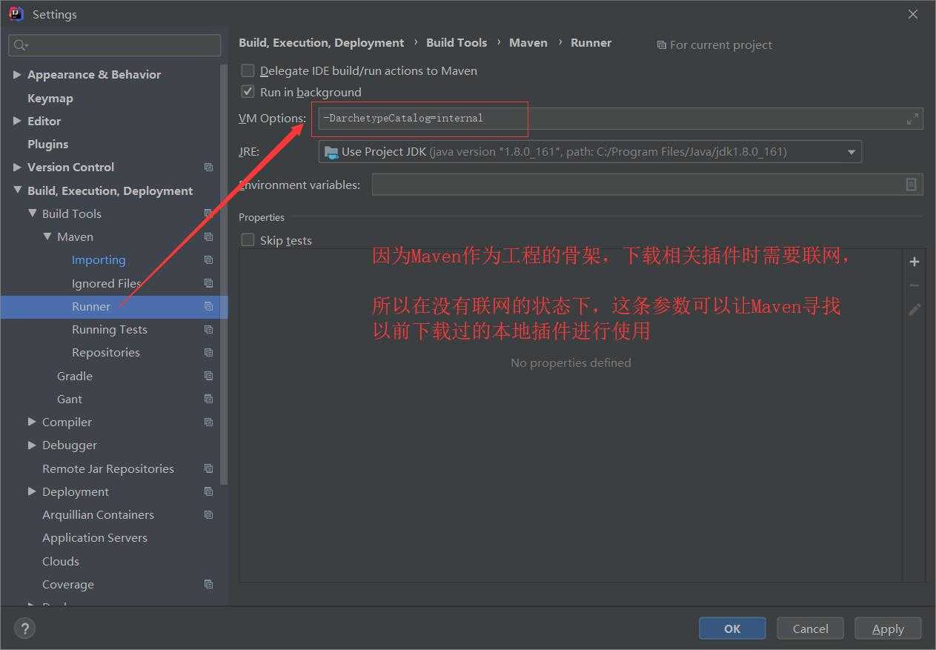This screenshot has height=650, width=936.
Task: Click the project-level icon next to Version Control
Action: 208,168
